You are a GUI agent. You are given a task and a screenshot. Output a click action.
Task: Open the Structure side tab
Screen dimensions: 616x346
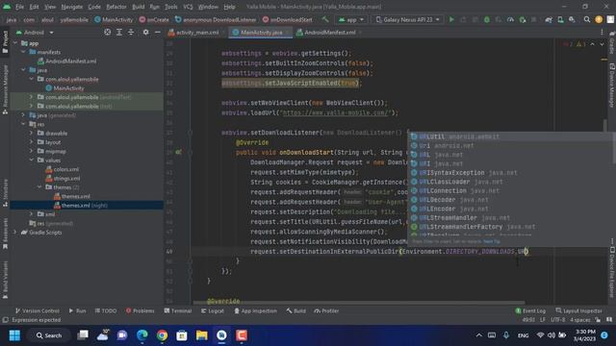tap(5, 193)
